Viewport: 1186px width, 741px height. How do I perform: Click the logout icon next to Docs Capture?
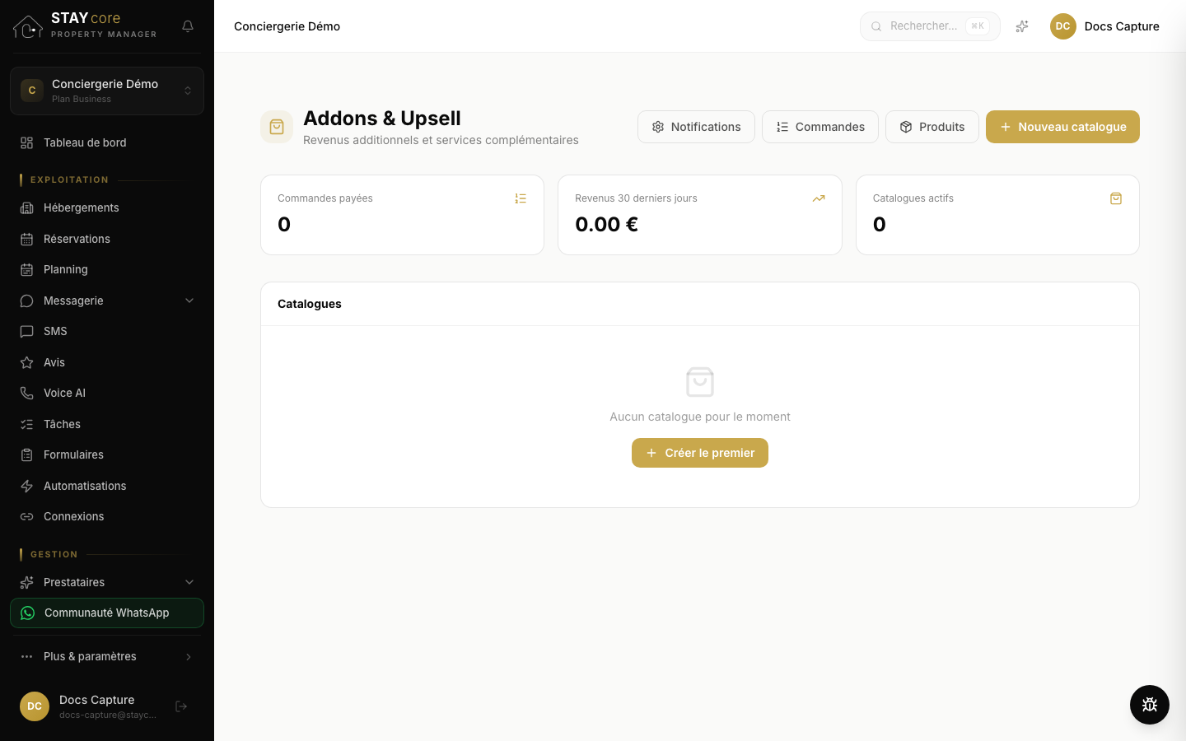181,706
